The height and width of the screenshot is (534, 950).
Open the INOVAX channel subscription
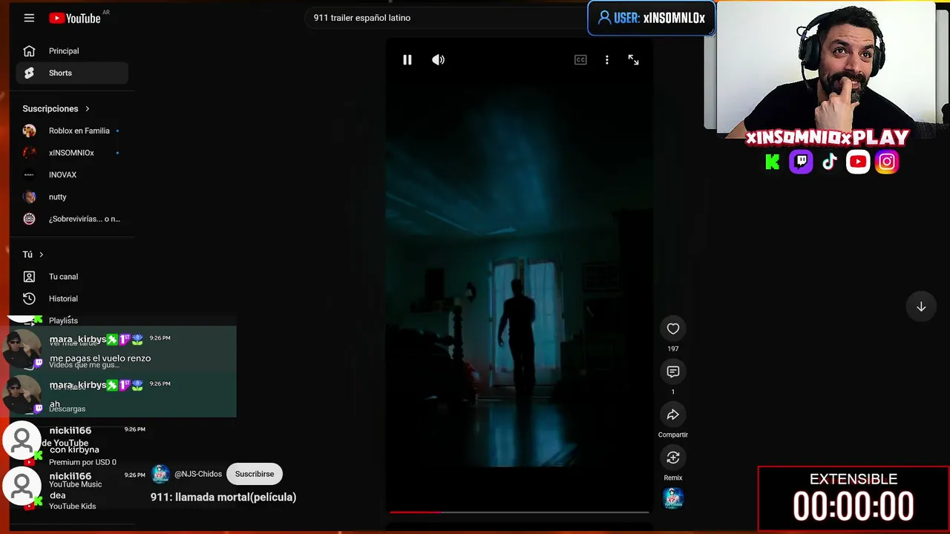tap(72, 175)
